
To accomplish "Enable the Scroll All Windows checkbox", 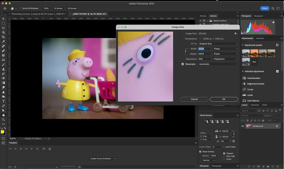I will (20, 8).
